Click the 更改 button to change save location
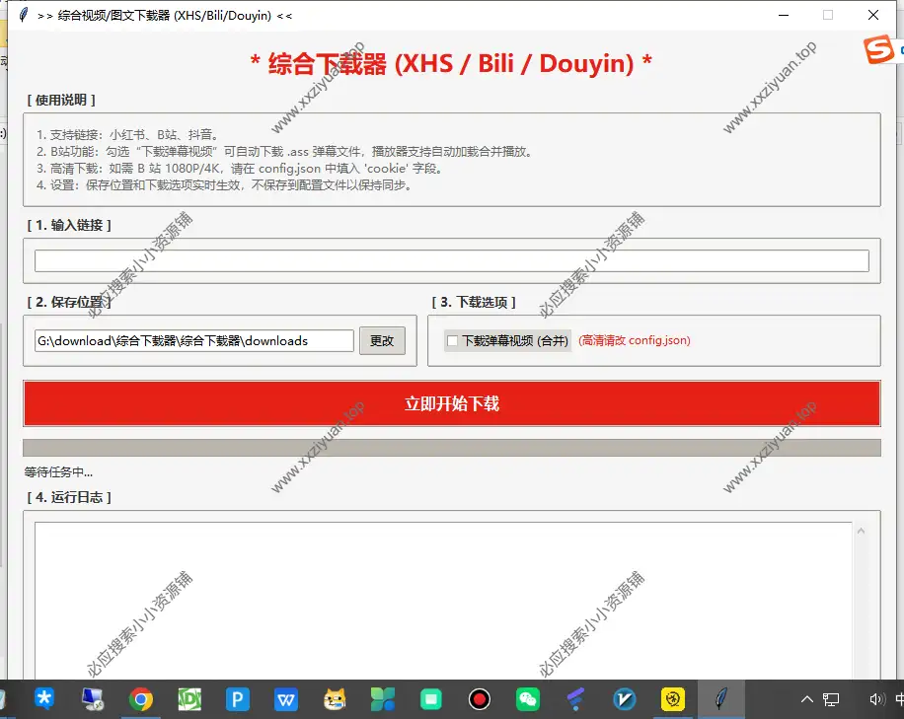Screen dimensions: 904x719 (x=382, y=340)
